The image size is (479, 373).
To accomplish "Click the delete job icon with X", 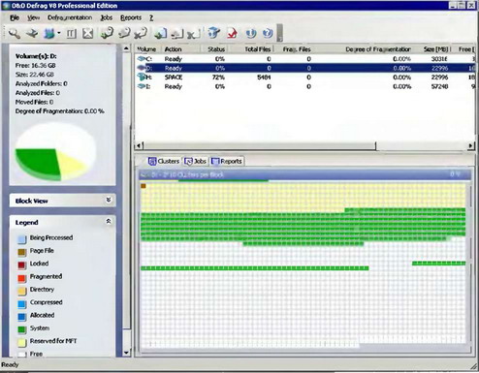I will point(142,33).
